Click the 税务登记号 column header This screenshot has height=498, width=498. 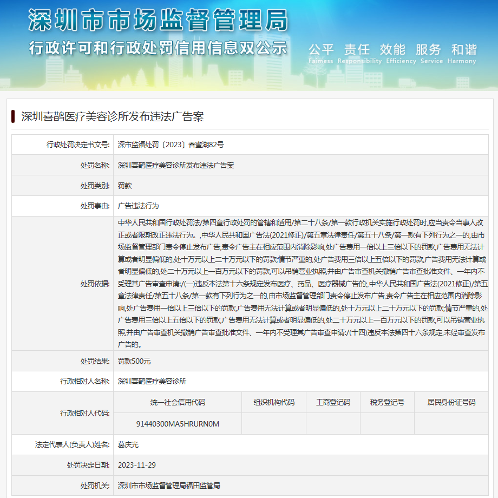pyautogui.click(x=387, y=402)
